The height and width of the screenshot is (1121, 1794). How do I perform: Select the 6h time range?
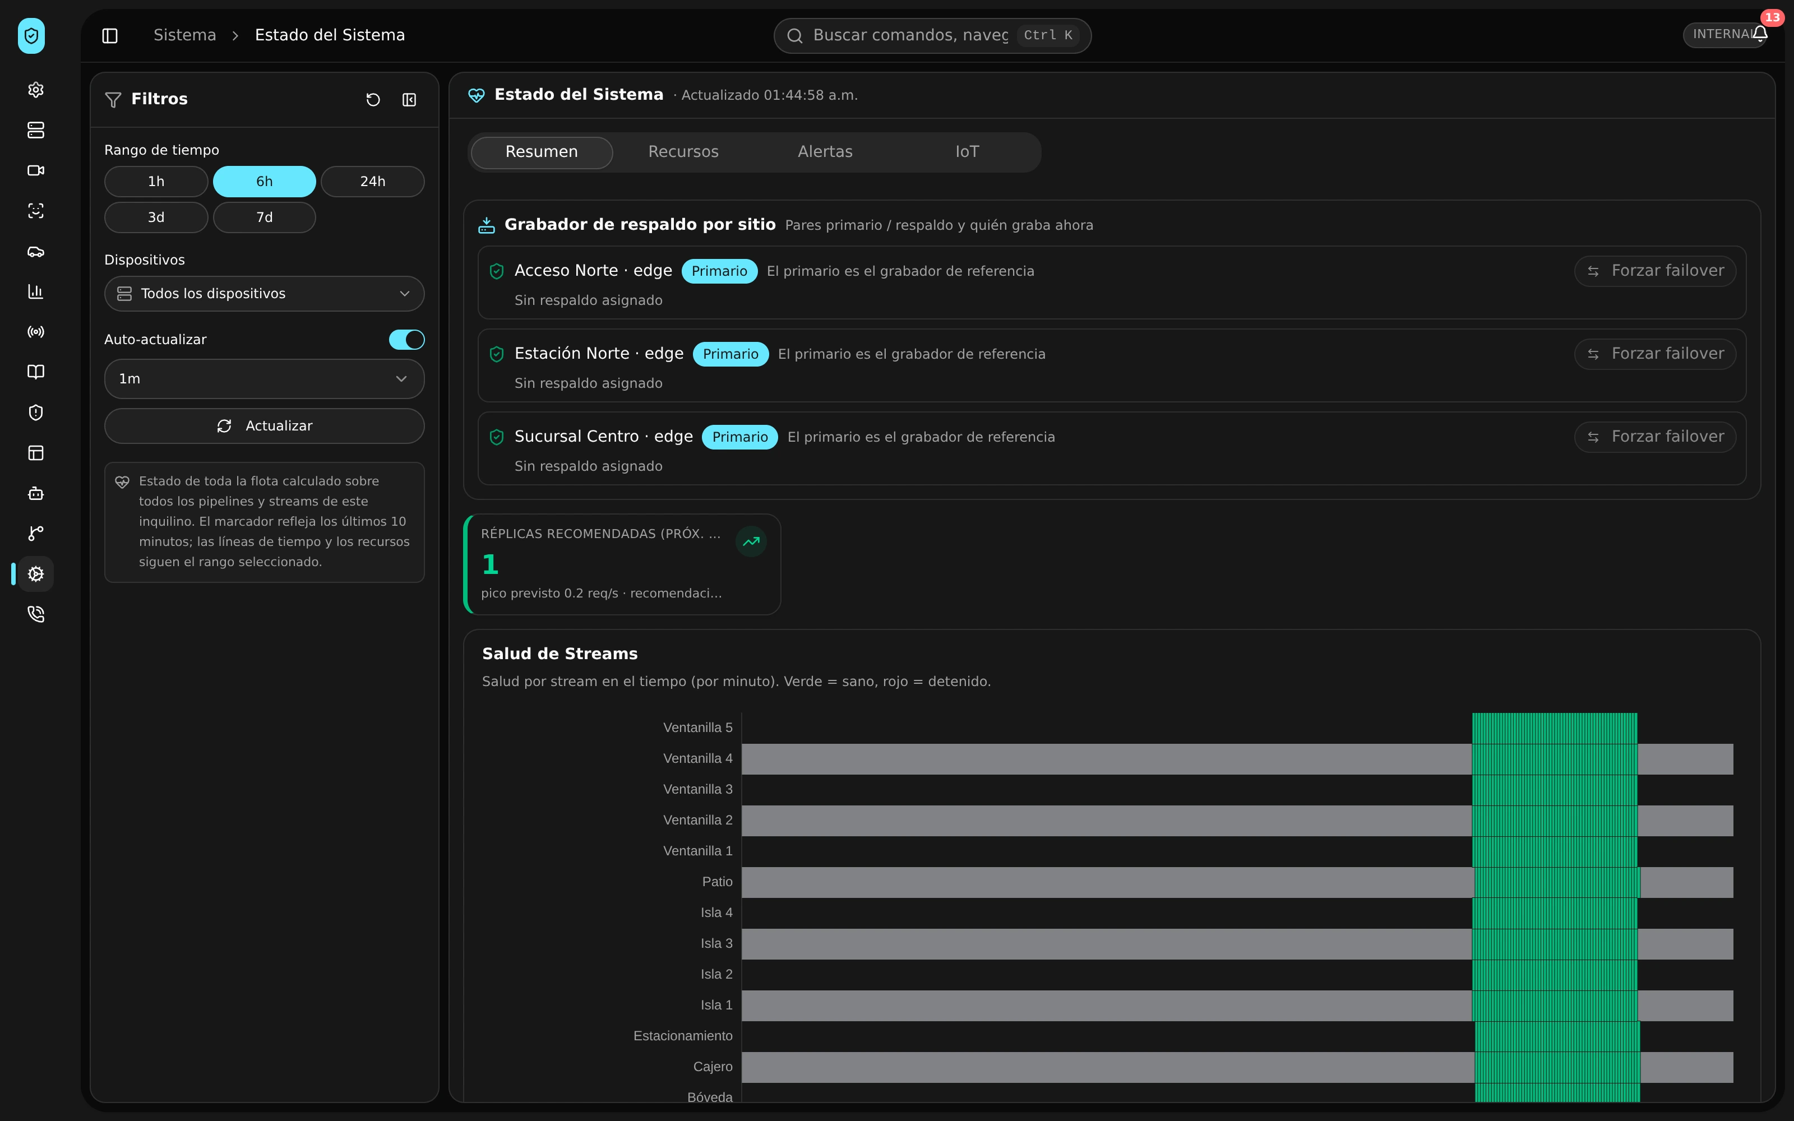[265, 182]
